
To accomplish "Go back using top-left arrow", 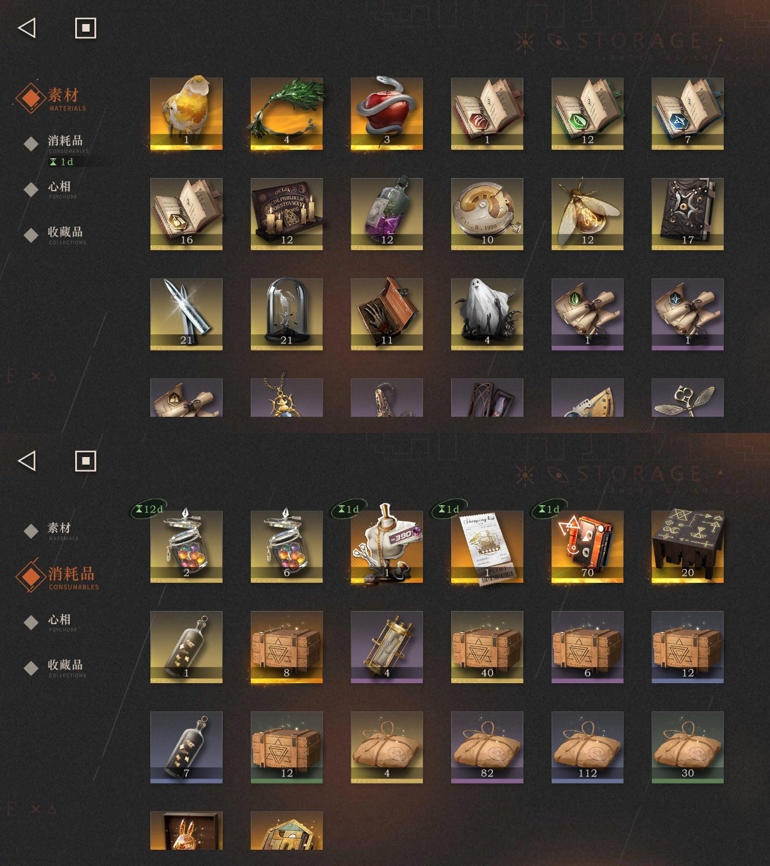I will click(27, 28).
